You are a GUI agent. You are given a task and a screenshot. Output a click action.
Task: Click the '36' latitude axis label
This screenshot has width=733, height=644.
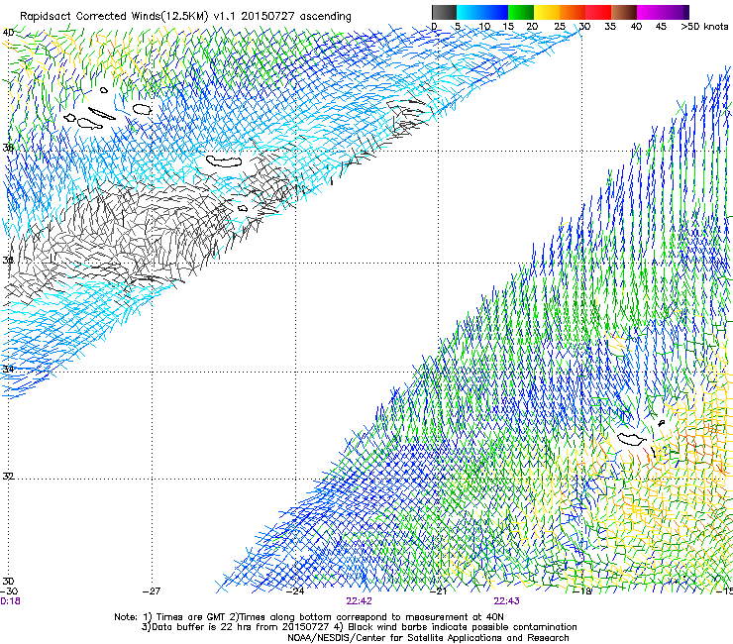point(8,260)
